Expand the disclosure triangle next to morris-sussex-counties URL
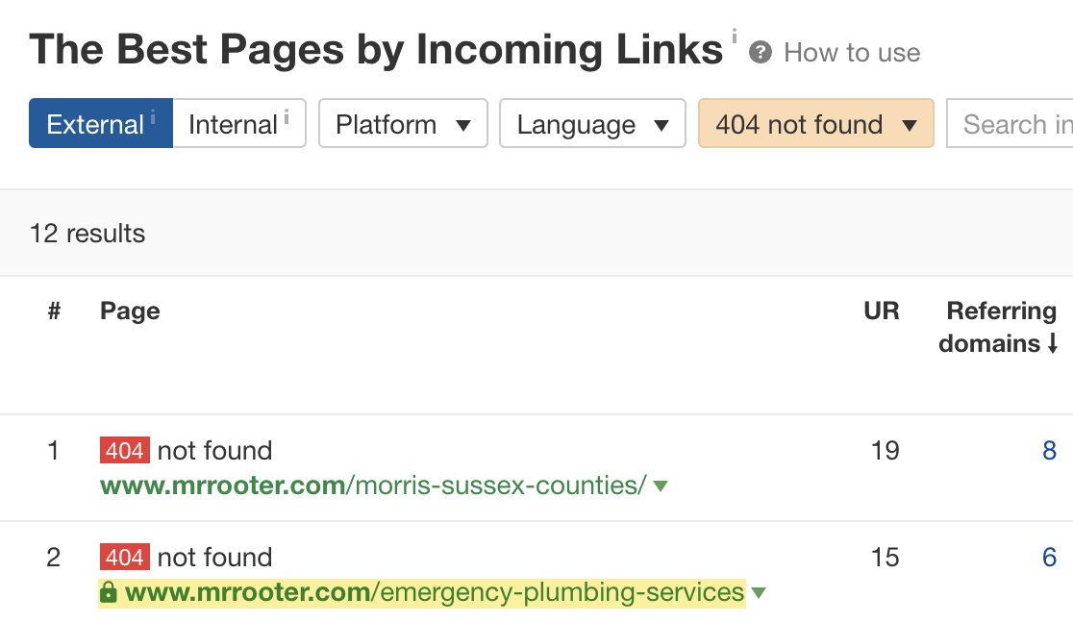This screenshot has width=1073, height=623. [661, 486]
